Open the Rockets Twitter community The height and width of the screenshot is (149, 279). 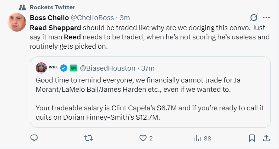click(52, 7)
